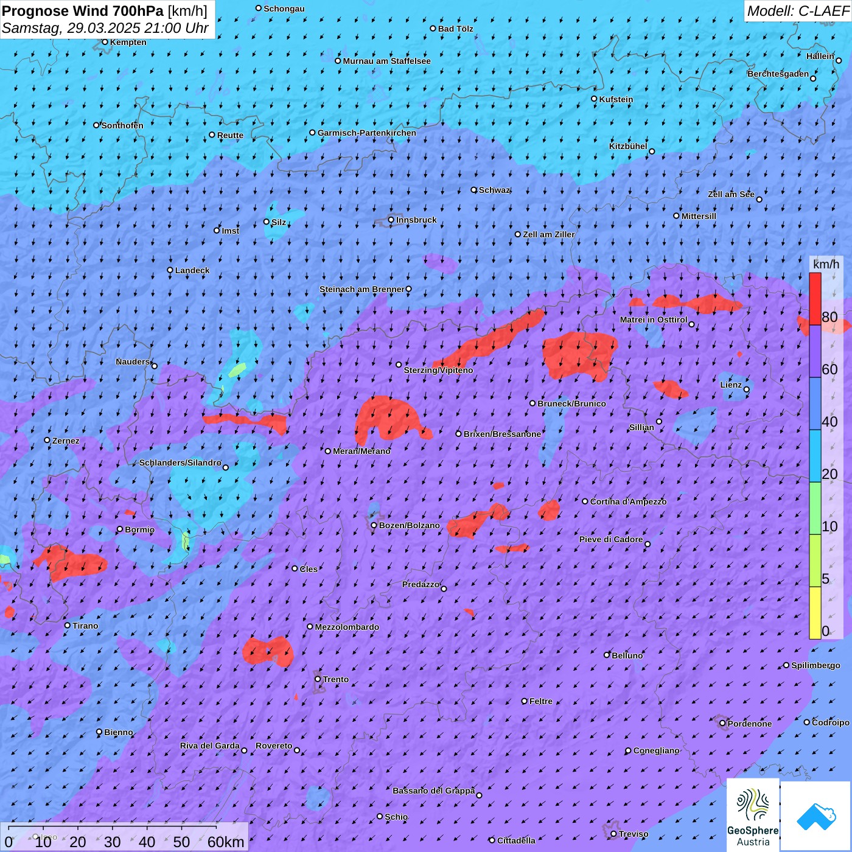
Task: Click the Lienz city marker
Action: tap(747, 389)
